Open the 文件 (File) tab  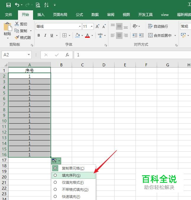pos(9,15)
